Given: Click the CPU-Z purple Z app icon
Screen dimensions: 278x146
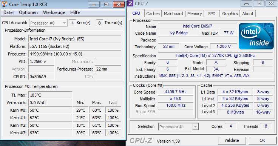Looking at the screenshot, I should pos(130,3).
